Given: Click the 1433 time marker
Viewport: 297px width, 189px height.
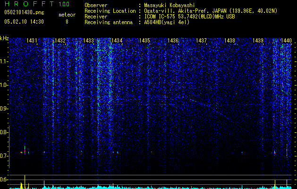Looking at the screenshot, I should tap(88, 40).
